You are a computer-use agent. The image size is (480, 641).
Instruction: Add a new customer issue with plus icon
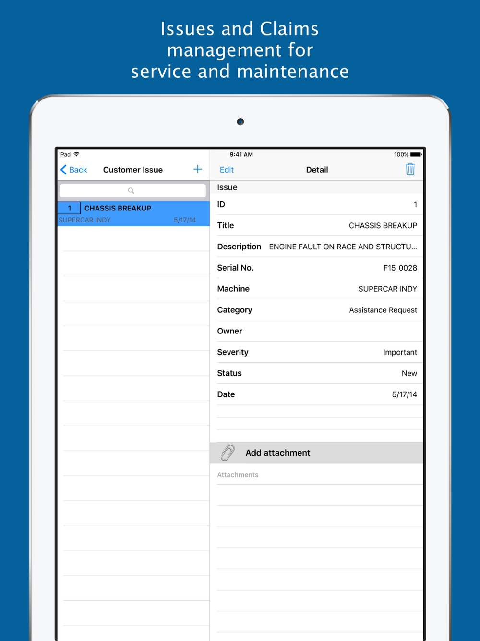pos(198,169)
